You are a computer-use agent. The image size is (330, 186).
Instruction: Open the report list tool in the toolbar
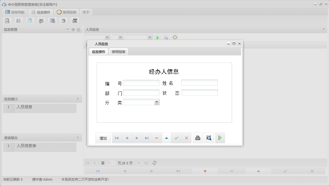18,20
